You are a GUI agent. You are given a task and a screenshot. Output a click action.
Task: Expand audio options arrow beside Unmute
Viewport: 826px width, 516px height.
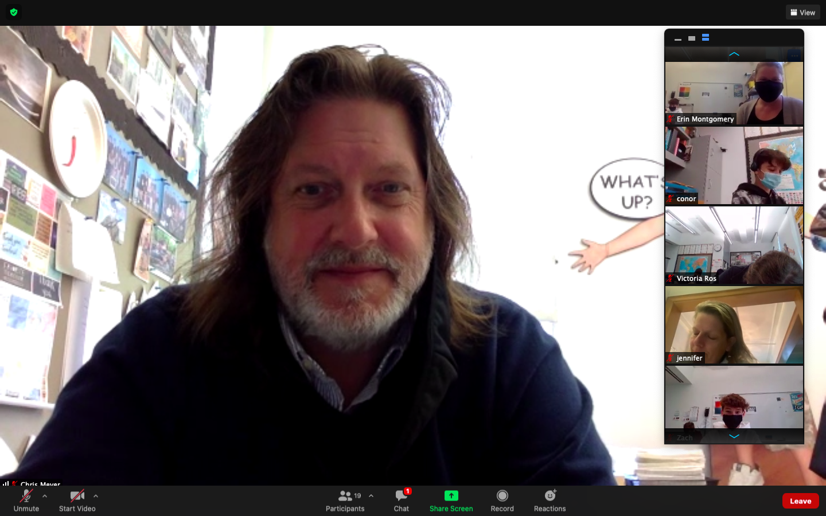tap(45, 496)
